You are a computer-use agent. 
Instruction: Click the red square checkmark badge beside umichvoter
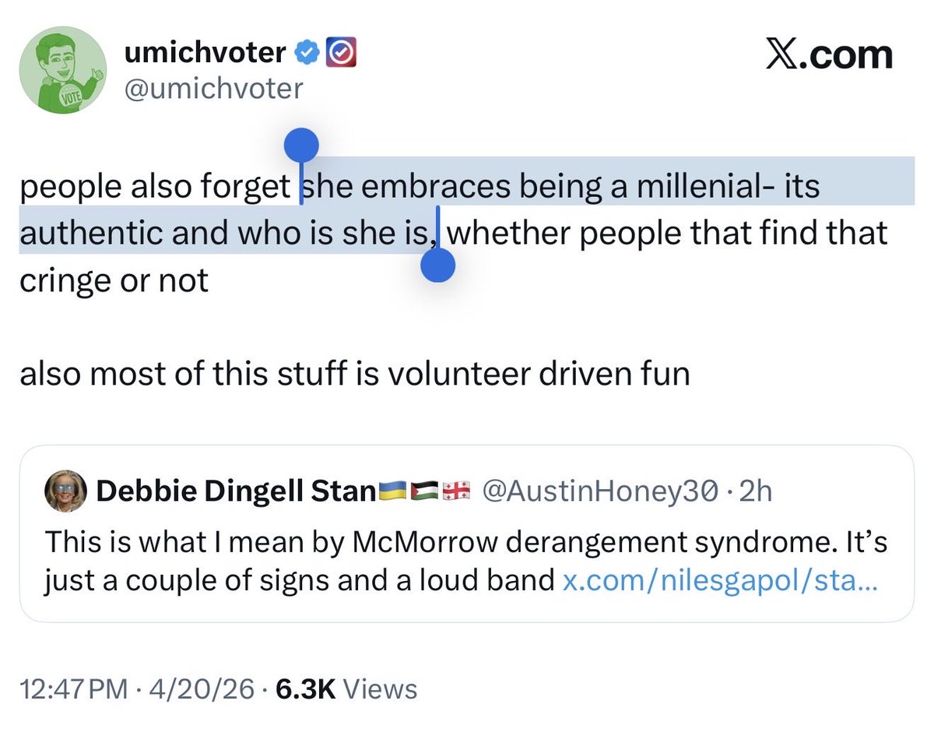click(343, 53)
